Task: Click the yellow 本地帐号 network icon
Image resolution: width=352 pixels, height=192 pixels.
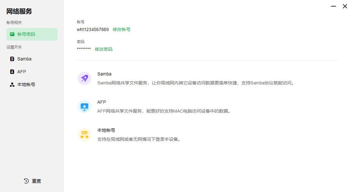Action: [x=84, y=135]
